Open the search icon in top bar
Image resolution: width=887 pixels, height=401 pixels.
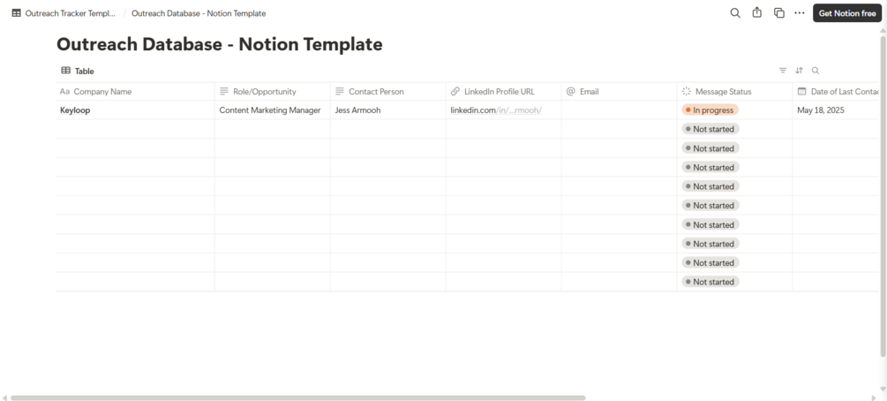pyautogui.click(x=735, y=13)
